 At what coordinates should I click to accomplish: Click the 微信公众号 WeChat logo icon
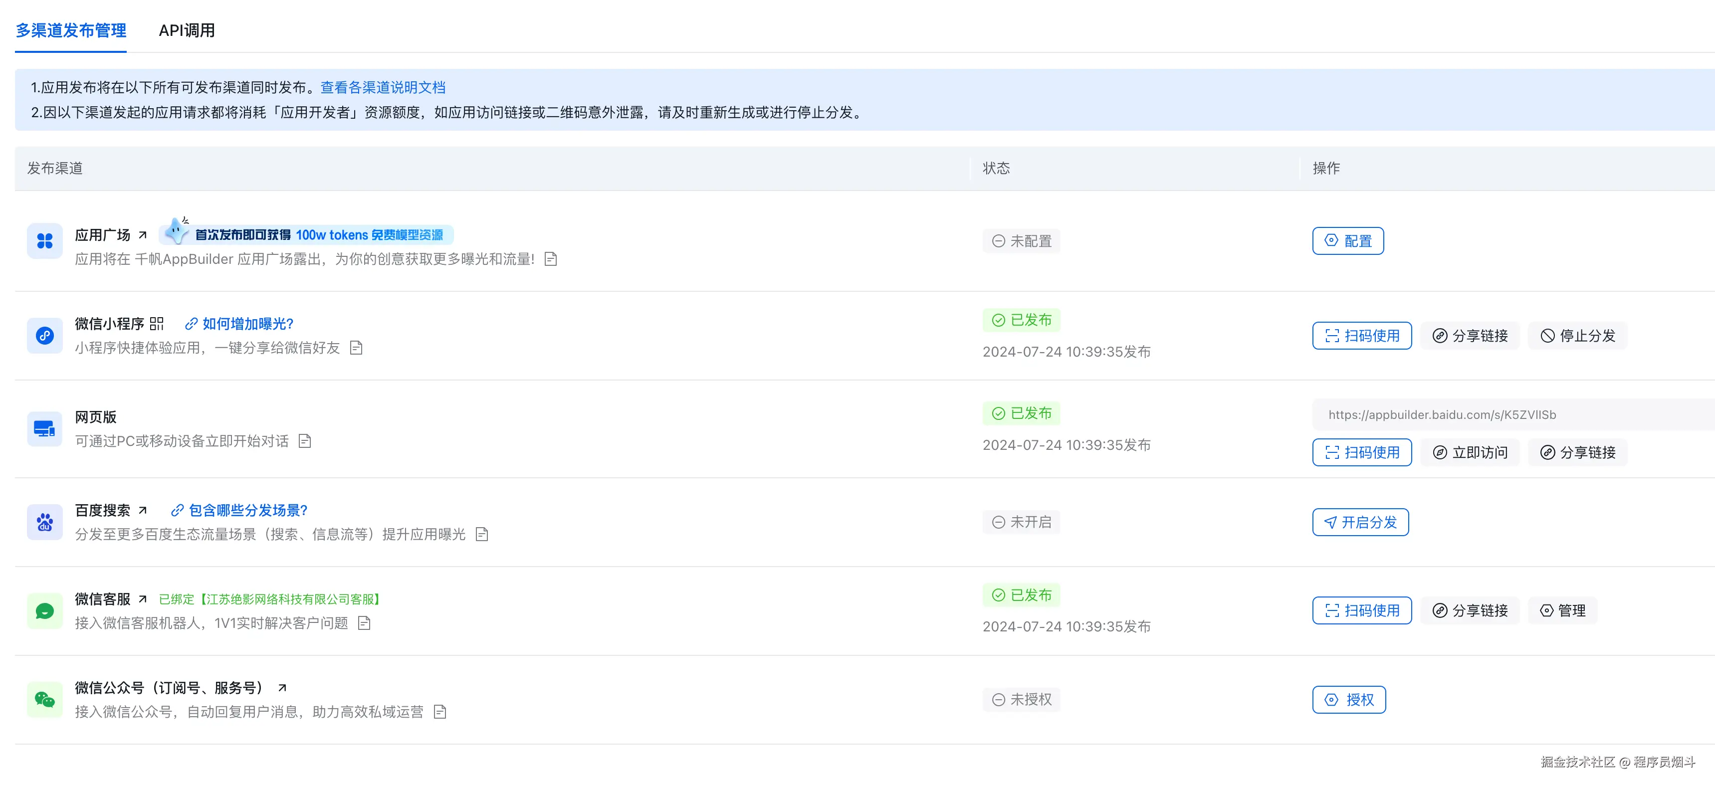(44, 700)
